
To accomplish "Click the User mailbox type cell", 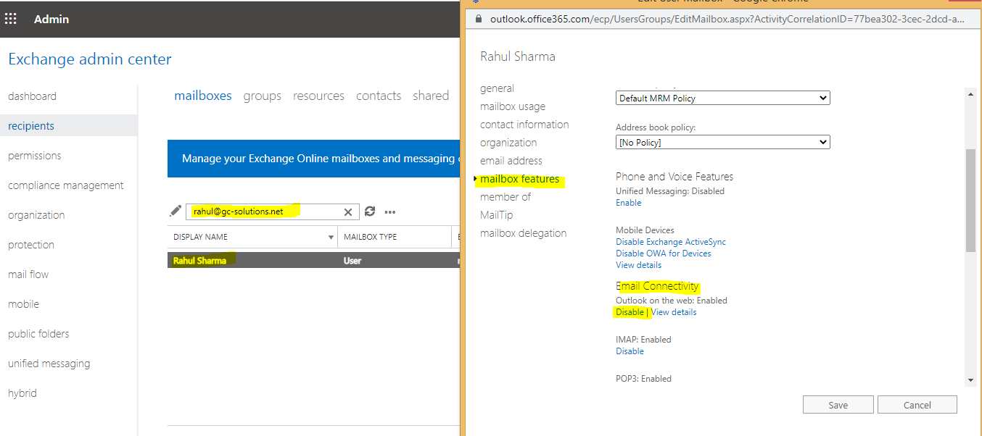I will 352,261.
